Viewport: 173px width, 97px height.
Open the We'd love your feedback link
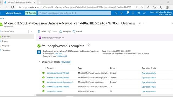[x=52, y=38]
